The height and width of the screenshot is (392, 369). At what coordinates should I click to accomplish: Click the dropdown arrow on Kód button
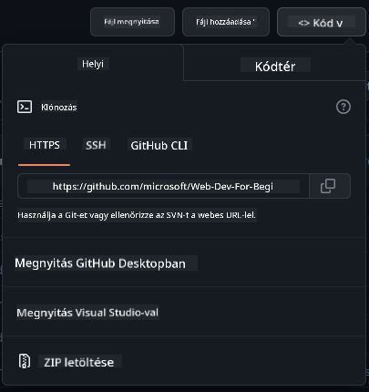(x=340, y=24)
